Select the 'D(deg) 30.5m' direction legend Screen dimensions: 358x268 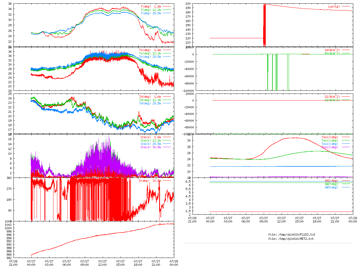coord(150,181)
